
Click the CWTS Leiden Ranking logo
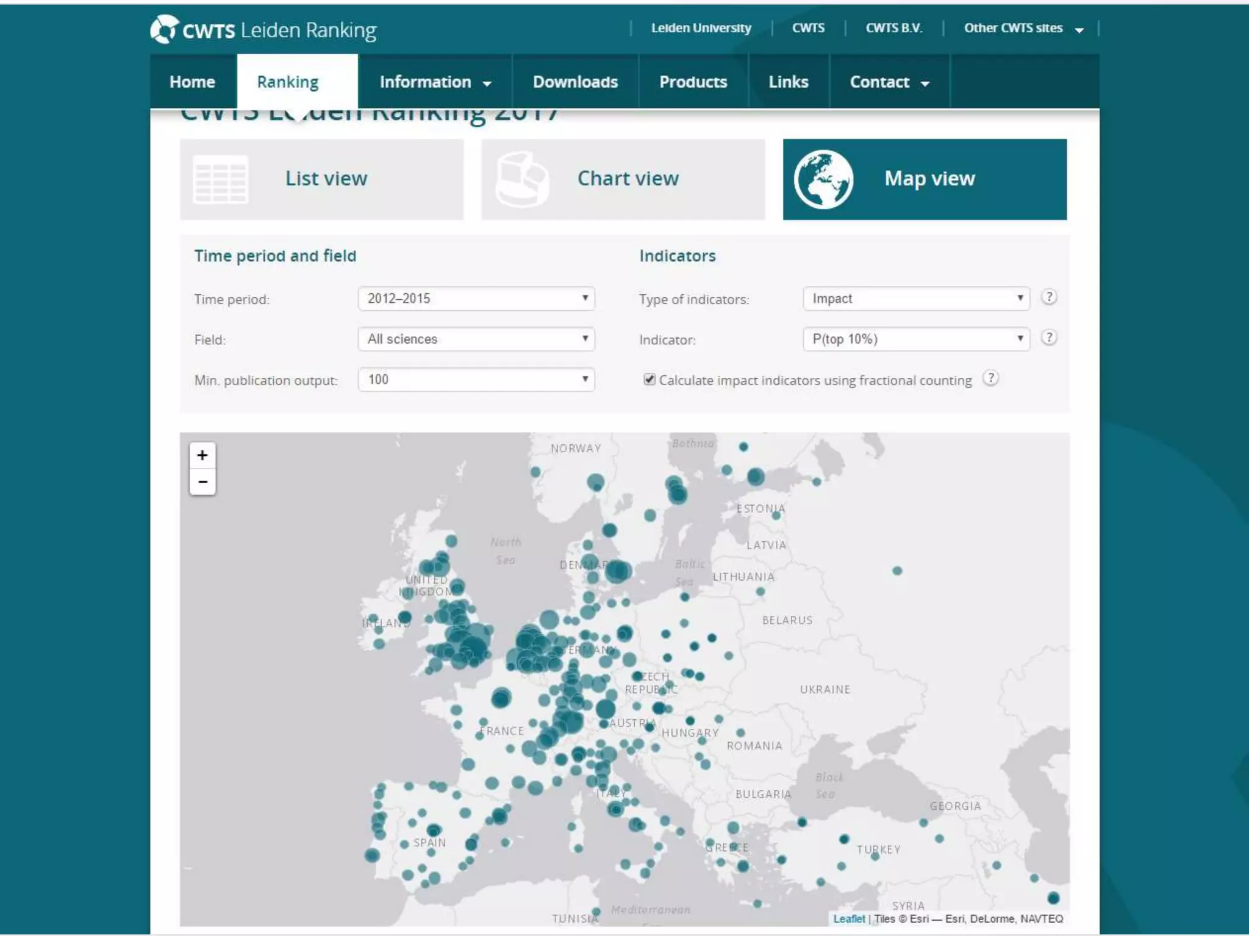click(263, 30)
